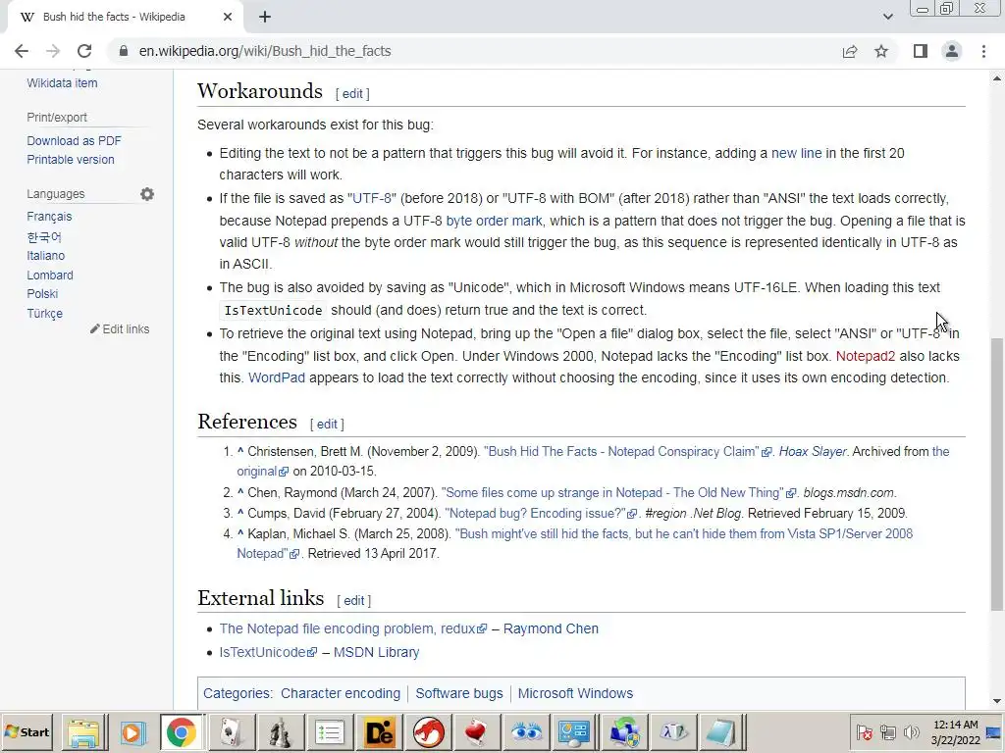
Task: Open the Hearts game taskbar icon
Action: (476, 732)
